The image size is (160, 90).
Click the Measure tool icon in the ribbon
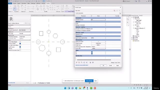tap(58, 6)
